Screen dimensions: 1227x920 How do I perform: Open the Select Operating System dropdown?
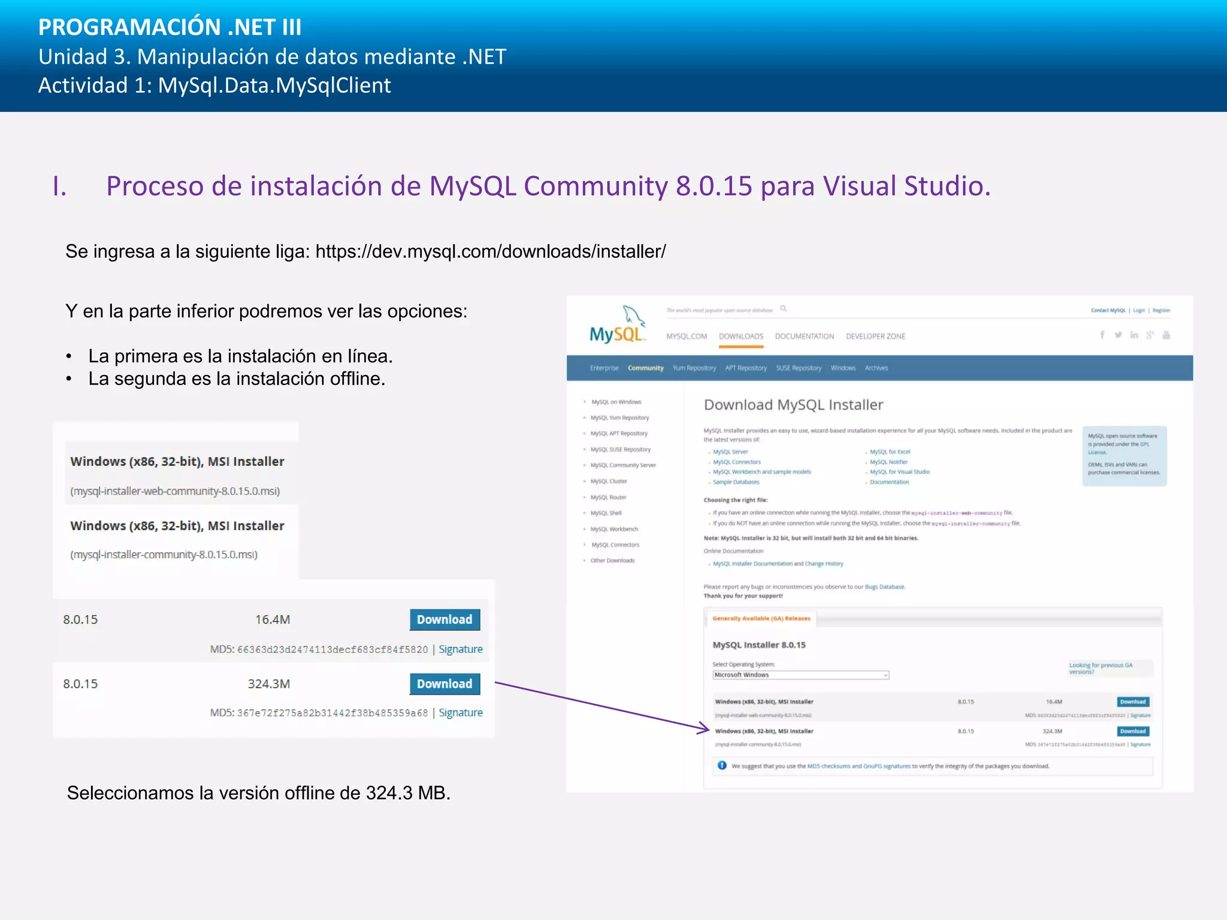tap(800, 675)
